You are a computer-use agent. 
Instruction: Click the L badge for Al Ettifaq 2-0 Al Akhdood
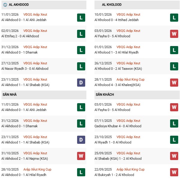81,34
